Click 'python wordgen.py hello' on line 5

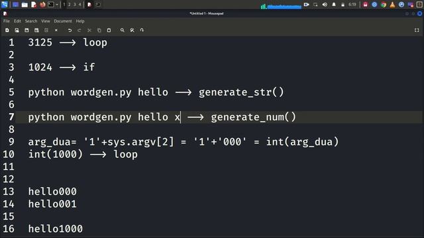point(98,93)
